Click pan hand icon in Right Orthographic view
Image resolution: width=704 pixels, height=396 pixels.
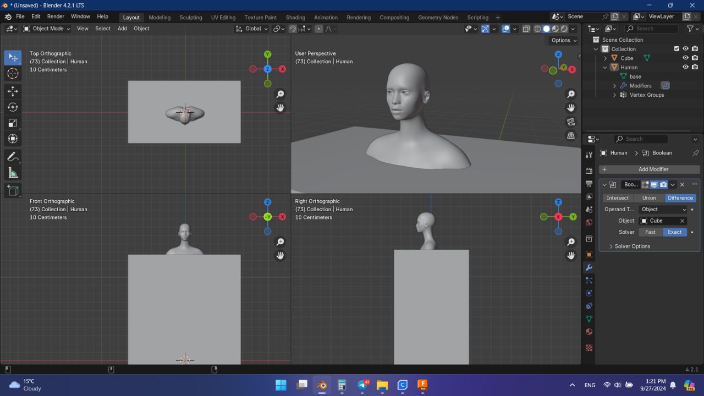point(571,255)
